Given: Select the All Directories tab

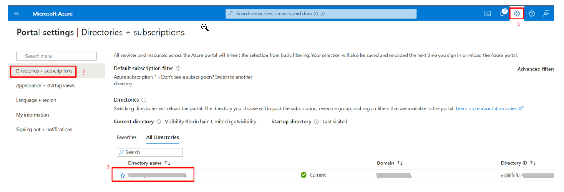Looking at the screenshot, I should [x=162, y=137].
